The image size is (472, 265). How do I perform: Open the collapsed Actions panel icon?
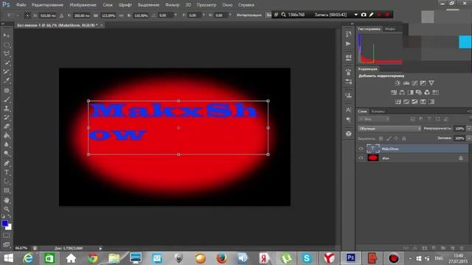click(x=349, y=44)
